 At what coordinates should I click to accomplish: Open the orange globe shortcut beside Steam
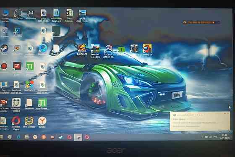tap(17, 48)
